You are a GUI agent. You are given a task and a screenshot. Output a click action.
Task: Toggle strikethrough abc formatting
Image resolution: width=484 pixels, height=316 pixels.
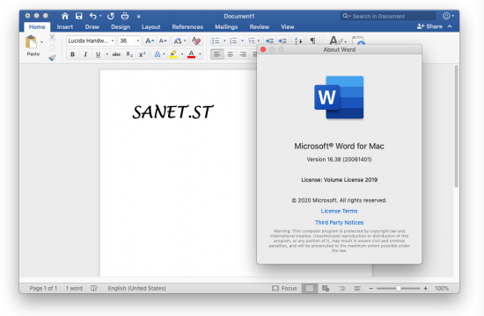click(x=116, y=54)
